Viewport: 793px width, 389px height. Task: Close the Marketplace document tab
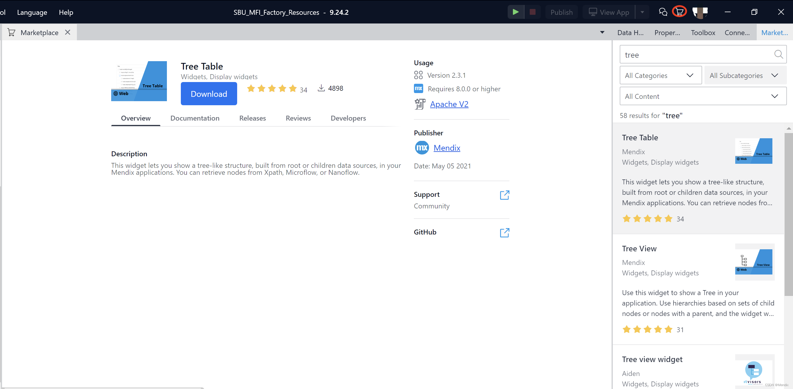(x=68, y=32)
